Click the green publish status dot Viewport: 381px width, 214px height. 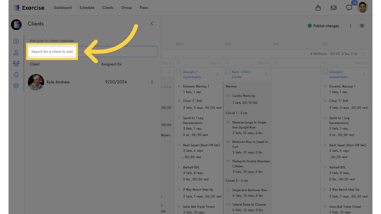coord(310,25)
